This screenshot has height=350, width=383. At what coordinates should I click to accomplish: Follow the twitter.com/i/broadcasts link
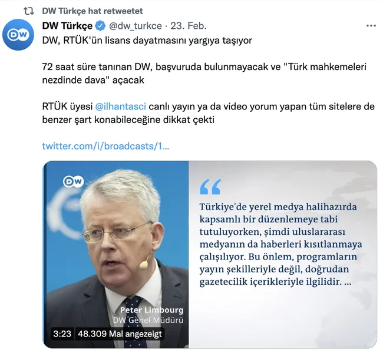(x=105, y=146)
